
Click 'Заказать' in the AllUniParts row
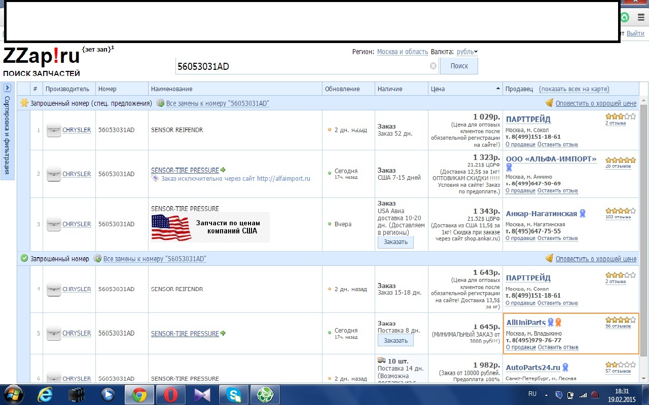pyautogui.click(x=395, y=340)
